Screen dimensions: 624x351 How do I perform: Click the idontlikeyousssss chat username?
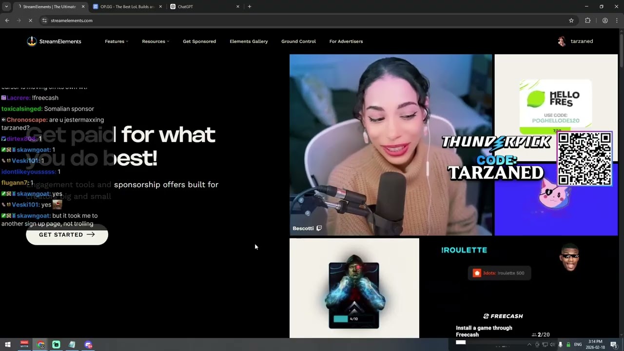tap(29, 172)
